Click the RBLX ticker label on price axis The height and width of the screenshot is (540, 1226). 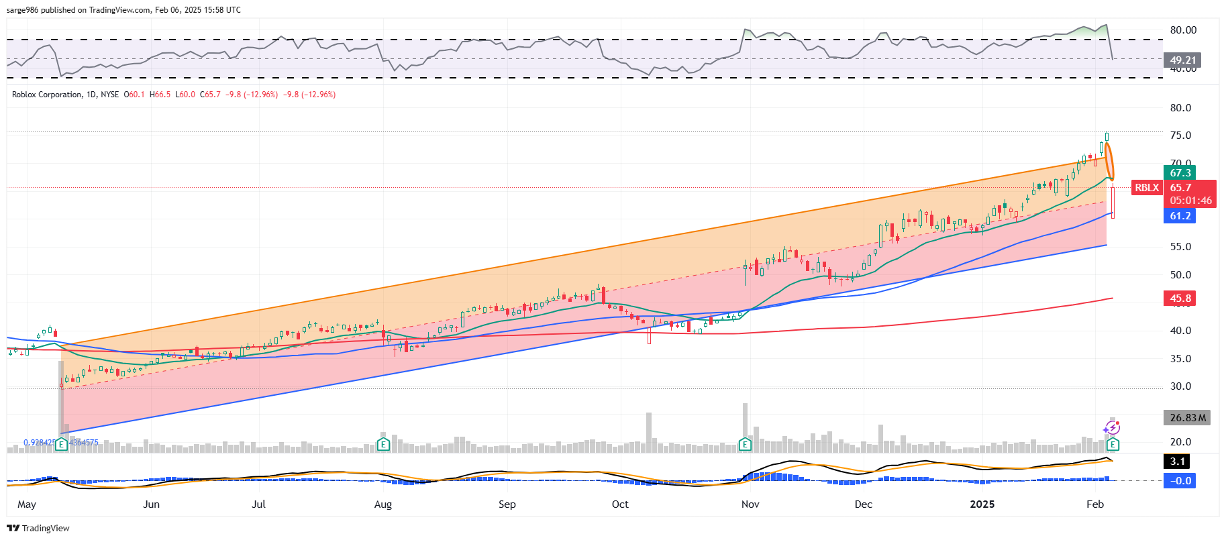tap(1147, 188)
